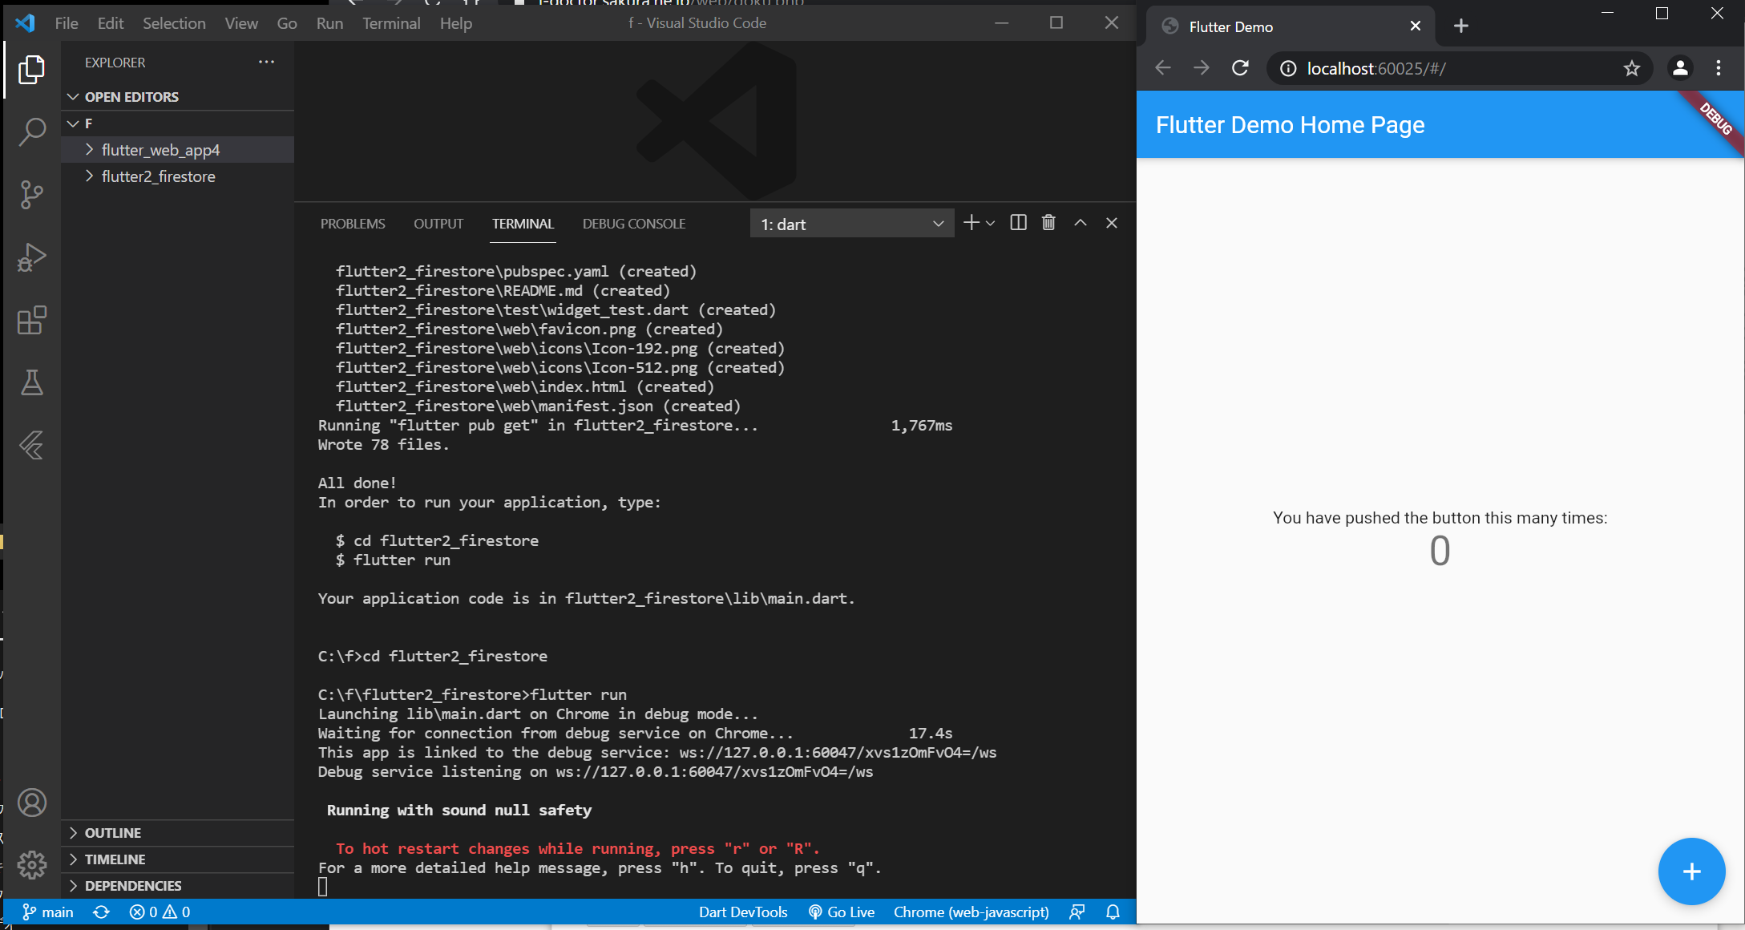The height and width of the screenshot is (930, 1745).
Task: Expand the OUTLINE section
Action: [x=113, y=833]
